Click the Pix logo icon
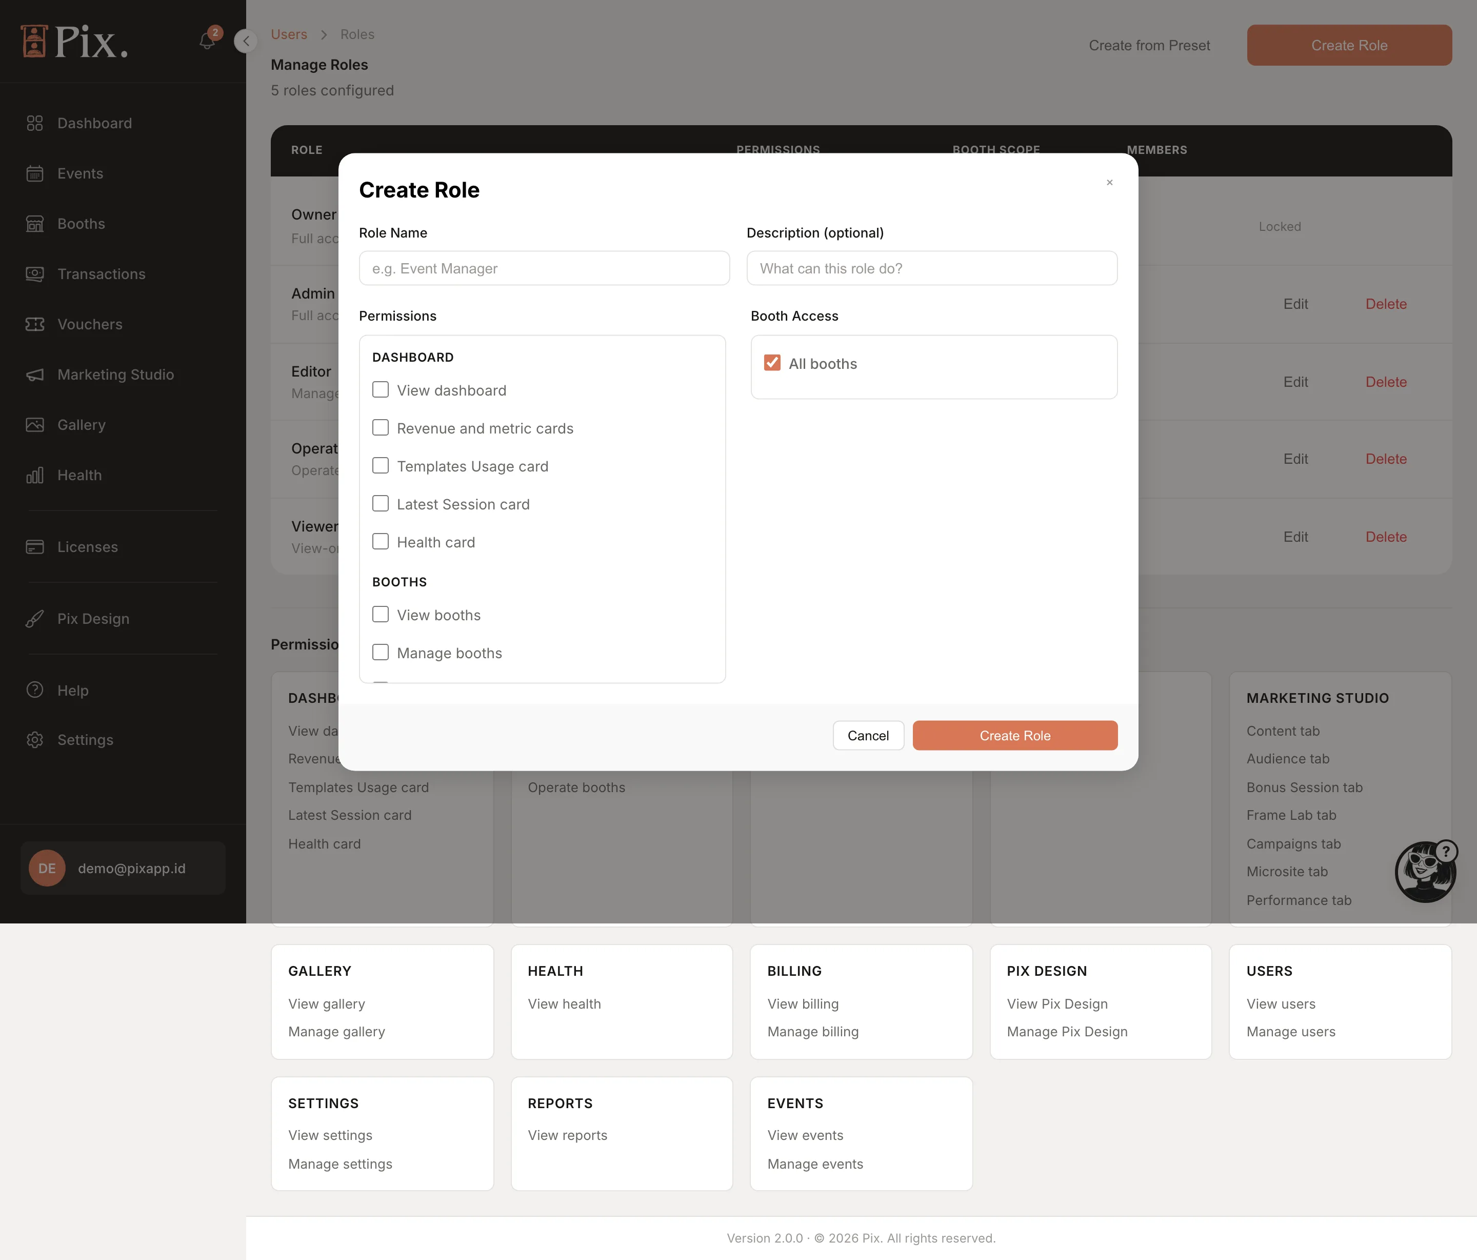 click(x=34, y=41)
